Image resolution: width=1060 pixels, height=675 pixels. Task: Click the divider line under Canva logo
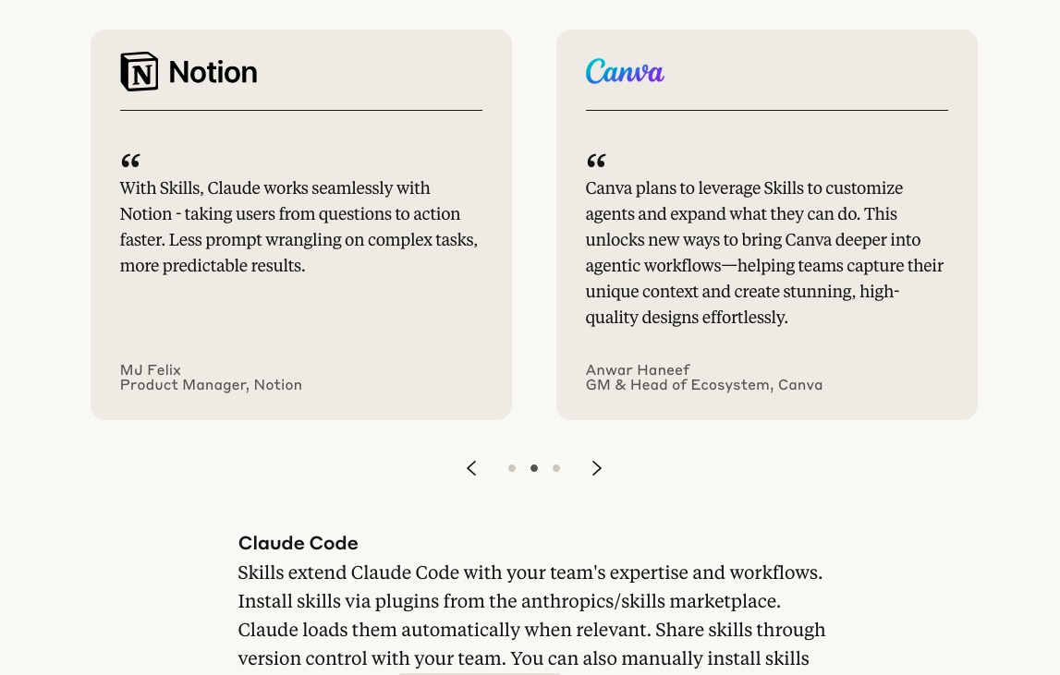click(x=767, y=110)
